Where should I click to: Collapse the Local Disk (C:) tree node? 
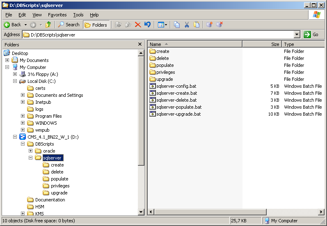15,81
